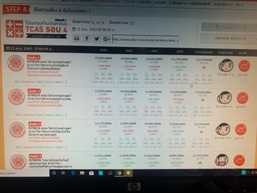The width and height of the screenshot is (257, 193).
Task: Click the print icon
Action: 77,39
